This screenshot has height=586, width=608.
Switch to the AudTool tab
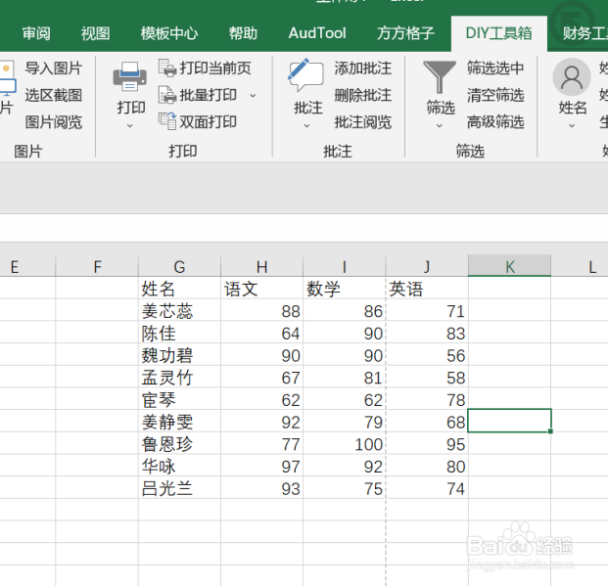pos(317,33)
